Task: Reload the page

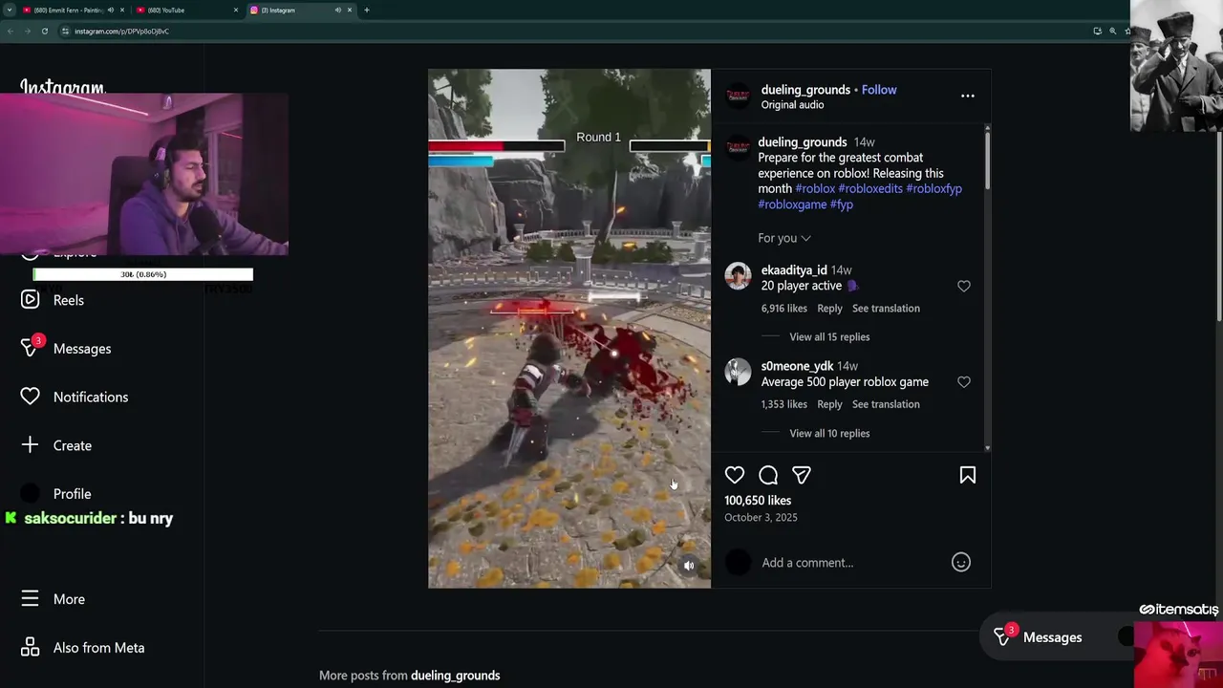Action: tap(44, 31)
